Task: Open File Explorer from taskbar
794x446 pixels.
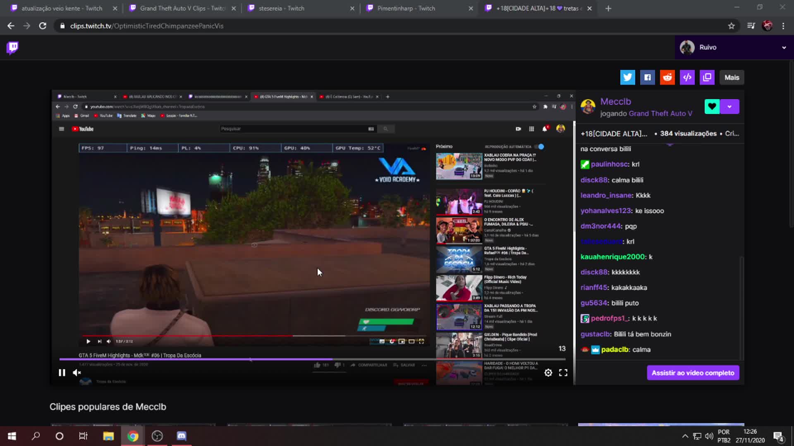Action: click(108, 436)
